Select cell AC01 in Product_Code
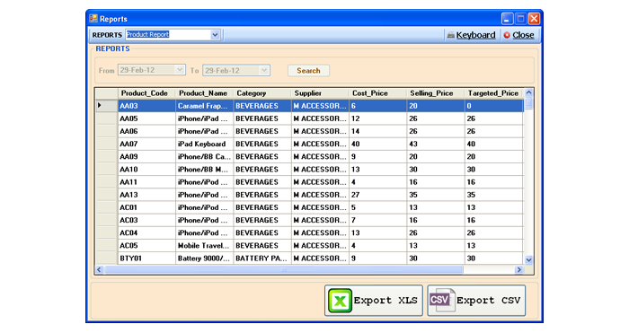Screen dimensions: 629x333 pos(146,207)
